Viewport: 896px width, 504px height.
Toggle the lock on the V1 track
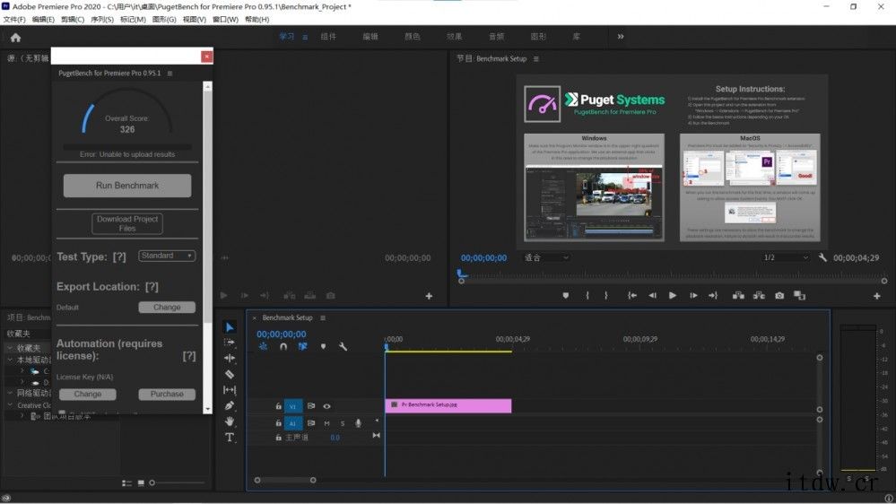pyautogui.click(x=278, y=406)
